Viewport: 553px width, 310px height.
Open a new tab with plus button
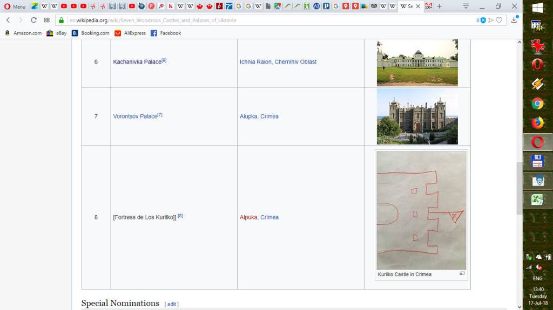(x=439, y=6)
